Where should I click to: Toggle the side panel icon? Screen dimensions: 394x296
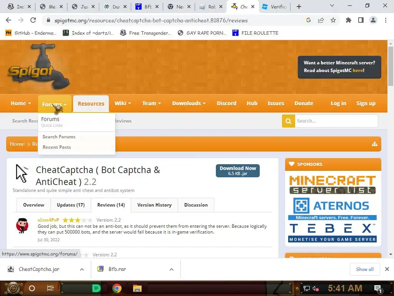[x=361, y=20]
